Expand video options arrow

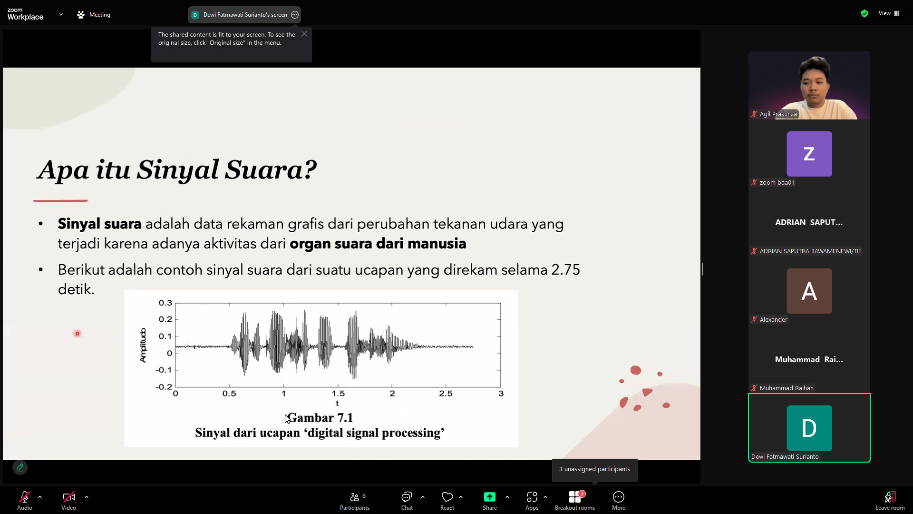(x=87, y=497)
